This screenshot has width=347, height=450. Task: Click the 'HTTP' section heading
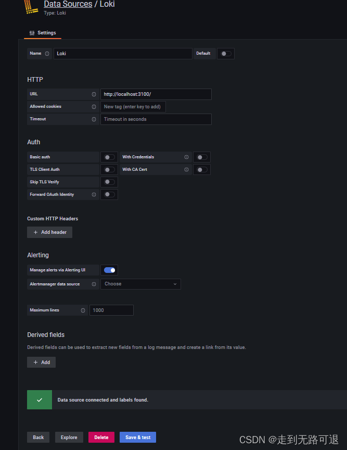[35, 80]
